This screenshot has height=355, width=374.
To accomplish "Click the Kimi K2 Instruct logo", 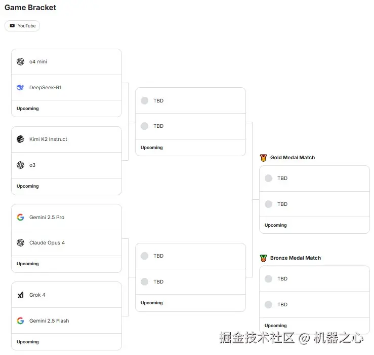I will 21,139.
